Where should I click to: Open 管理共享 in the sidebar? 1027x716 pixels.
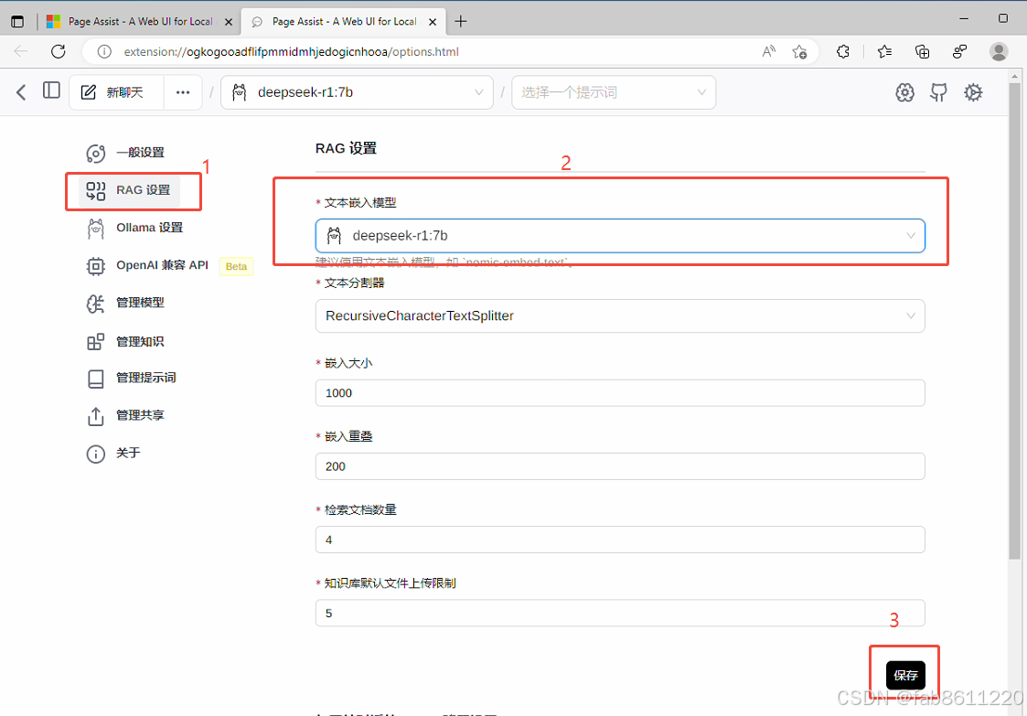[x=140, y=415]
